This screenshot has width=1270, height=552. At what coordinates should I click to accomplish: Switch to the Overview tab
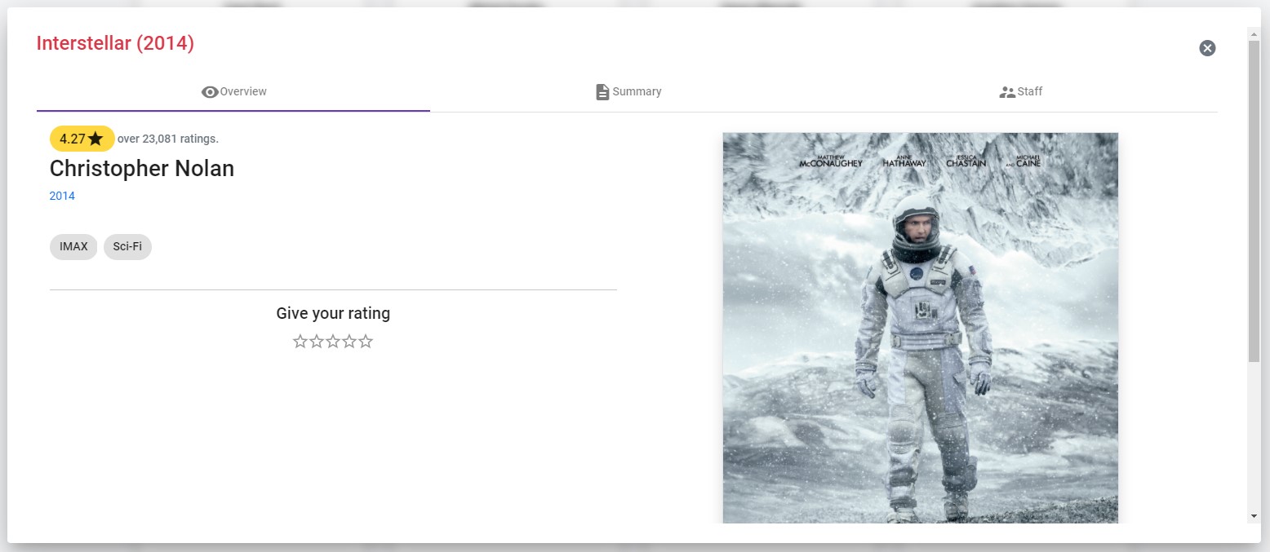coord(234,91)
